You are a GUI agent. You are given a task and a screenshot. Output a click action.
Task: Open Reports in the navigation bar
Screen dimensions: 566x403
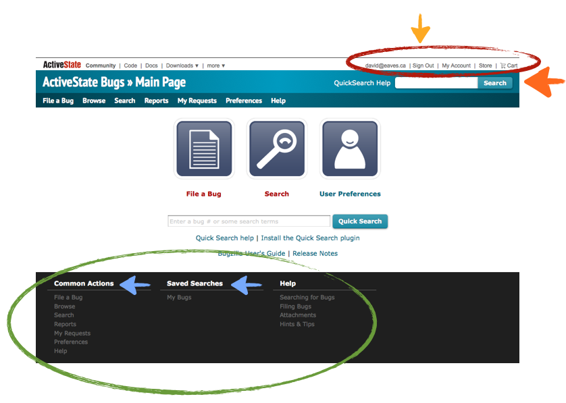[x=156, y=101]
